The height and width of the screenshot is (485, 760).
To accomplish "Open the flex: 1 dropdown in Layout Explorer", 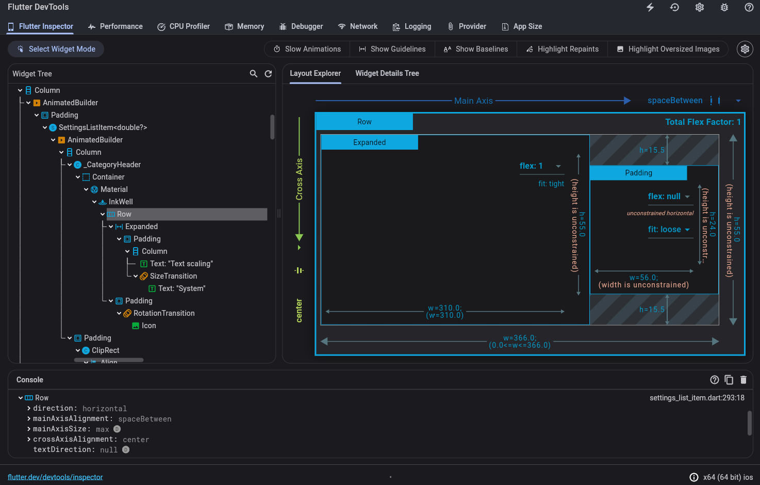I will coord(558,166).
